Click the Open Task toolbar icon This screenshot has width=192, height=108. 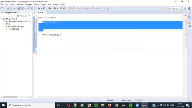pos(73,8)
